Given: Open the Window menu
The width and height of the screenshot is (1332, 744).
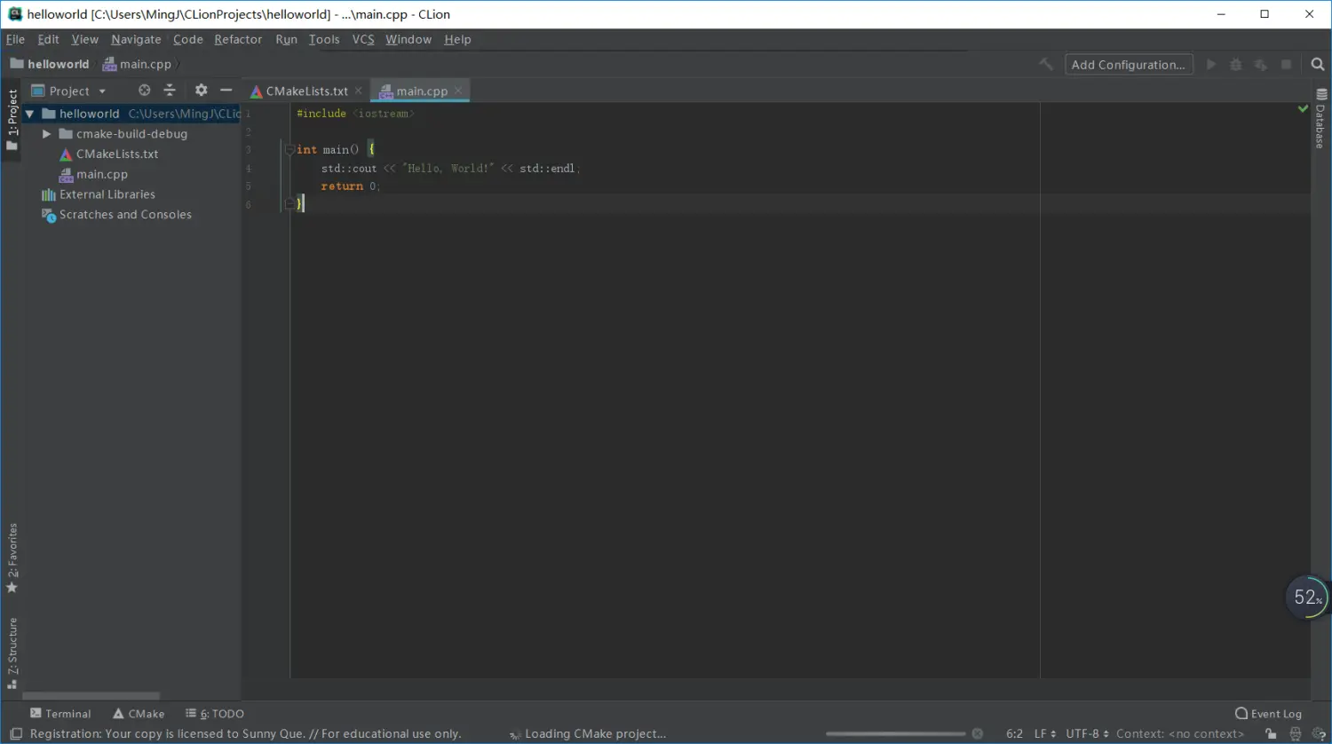Looking at the screenshot, I should pos(408,39).
